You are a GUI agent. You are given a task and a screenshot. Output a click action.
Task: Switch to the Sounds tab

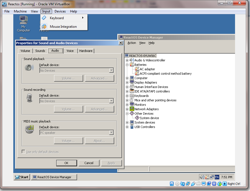click(x=40, y=51)
